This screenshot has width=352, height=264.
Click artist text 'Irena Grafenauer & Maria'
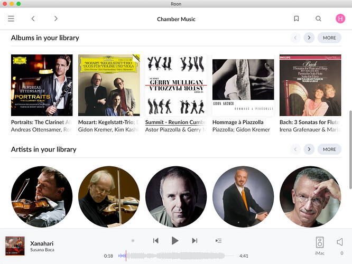click(310, 130)
